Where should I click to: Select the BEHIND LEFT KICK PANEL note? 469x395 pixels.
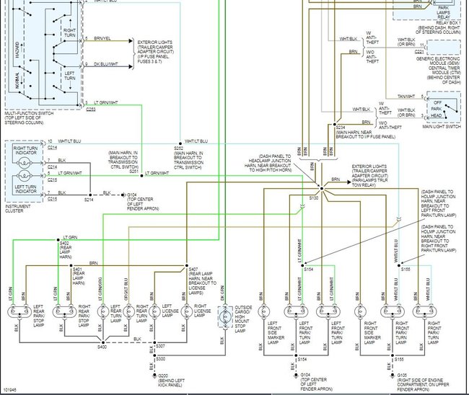click(172, 383)
